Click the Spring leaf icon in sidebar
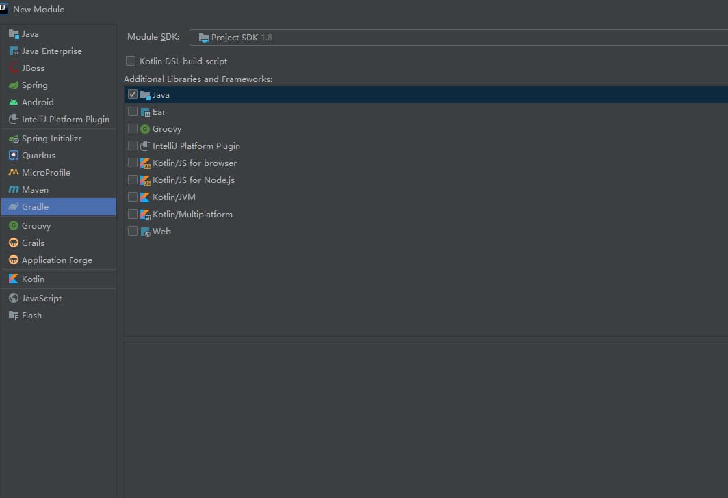 [x=14, y=85]
